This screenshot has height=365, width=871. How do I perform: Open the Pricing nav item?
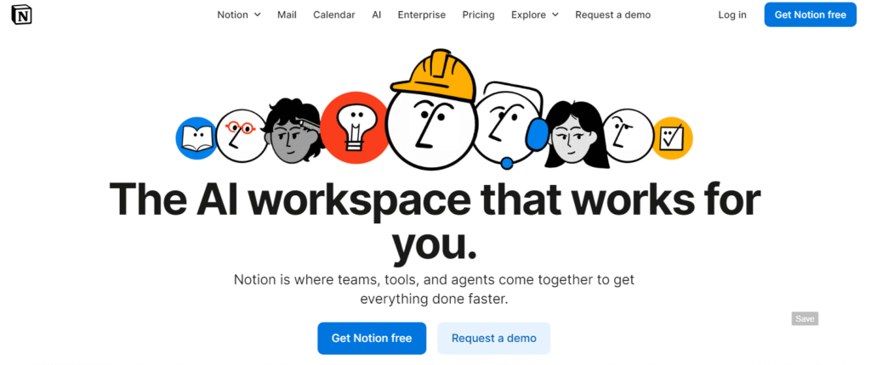coord(478,15)
